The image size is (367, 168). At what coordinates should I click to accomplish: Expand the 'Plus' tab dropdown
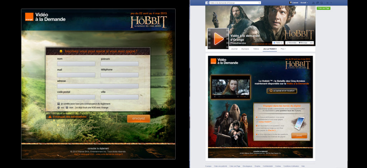(283, 49)
